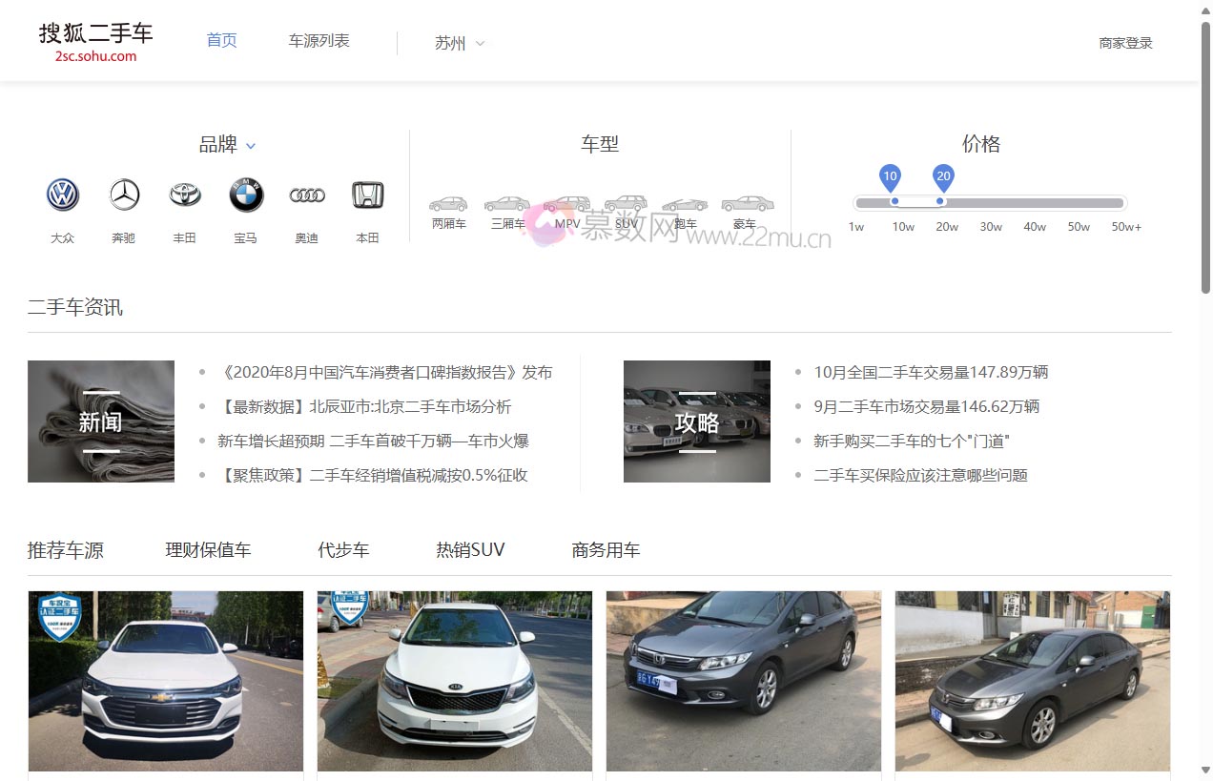Image resolution: width=1213 pixels, height=781 pixels.
Task: Select the 跑车 sports car icon
Action: click(685, 203)
